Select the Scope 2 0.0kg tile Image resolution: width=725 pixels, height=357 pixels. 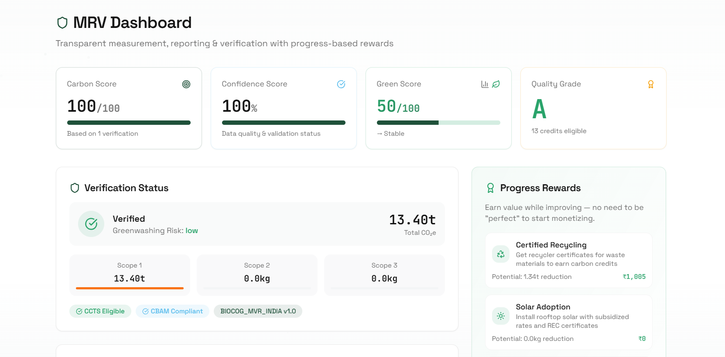tap(257, 275)
